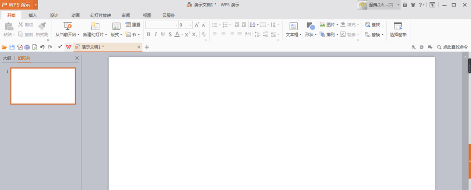Click the open folder quick-access icon
This screenshot has height=190, width=471.
(4, 47)
